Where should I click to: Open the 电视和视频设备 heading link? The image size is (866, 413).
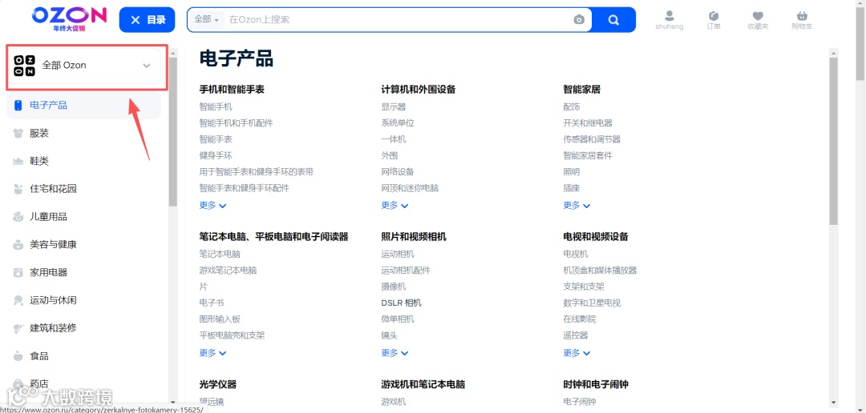pos(596,237)
